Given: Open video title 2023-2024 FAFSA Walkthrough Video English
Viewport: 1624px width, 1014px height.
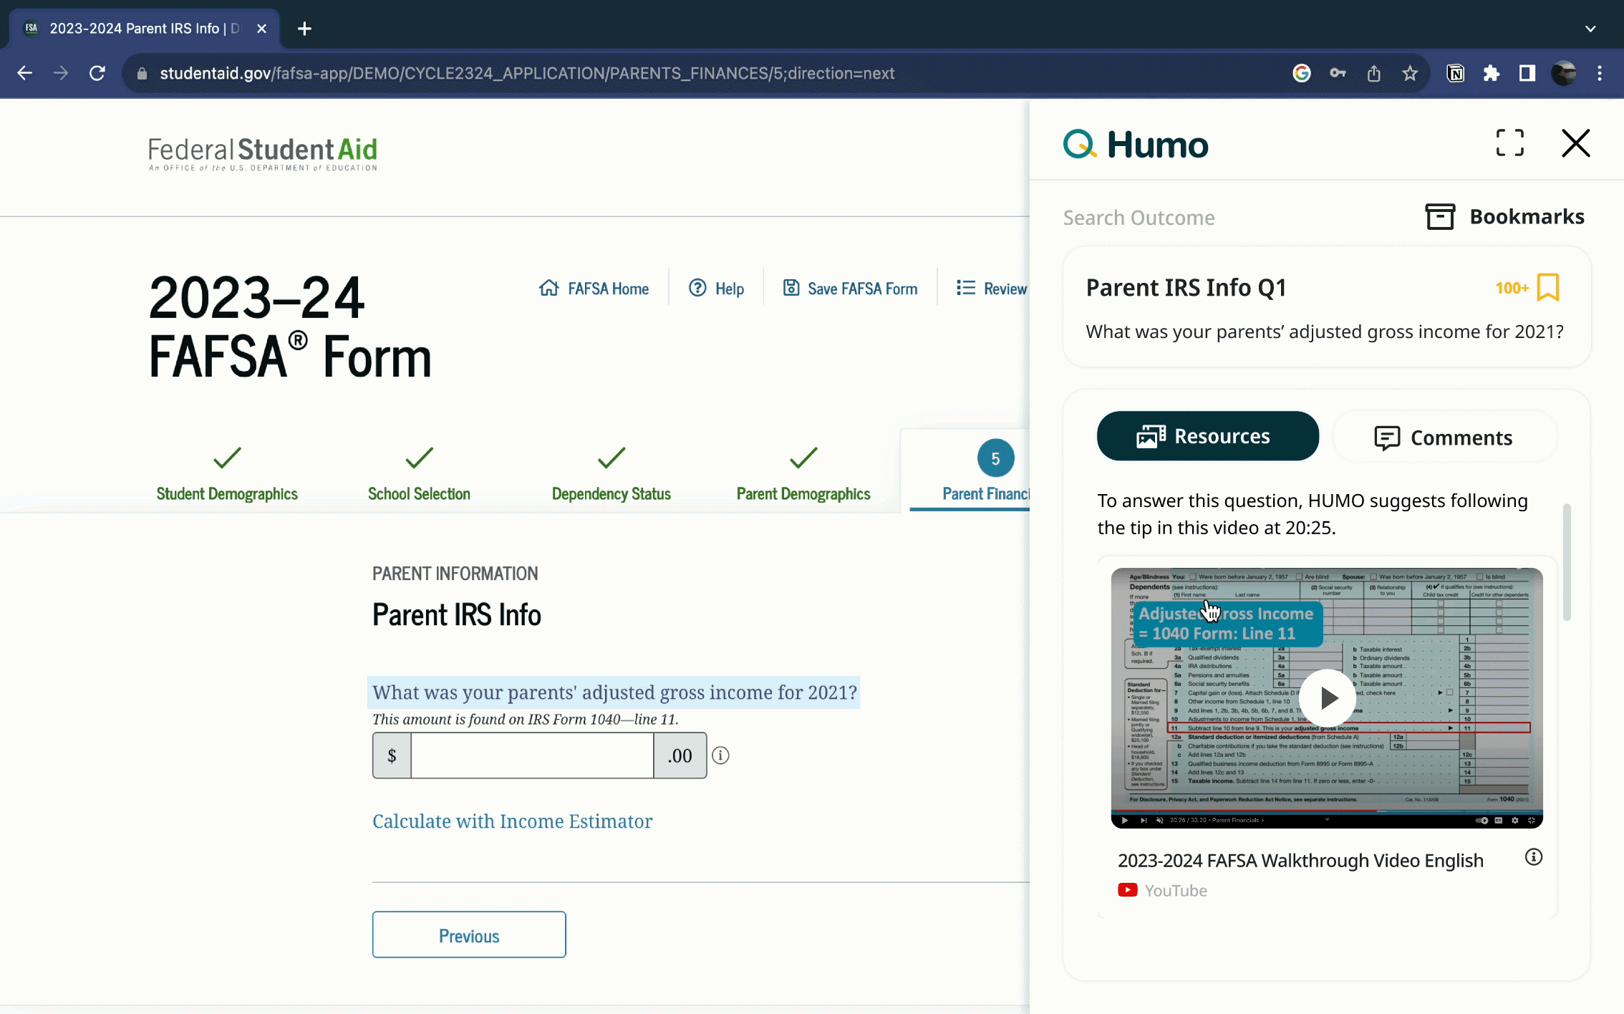Looking at the screenshot, I should coord(1300,860).
